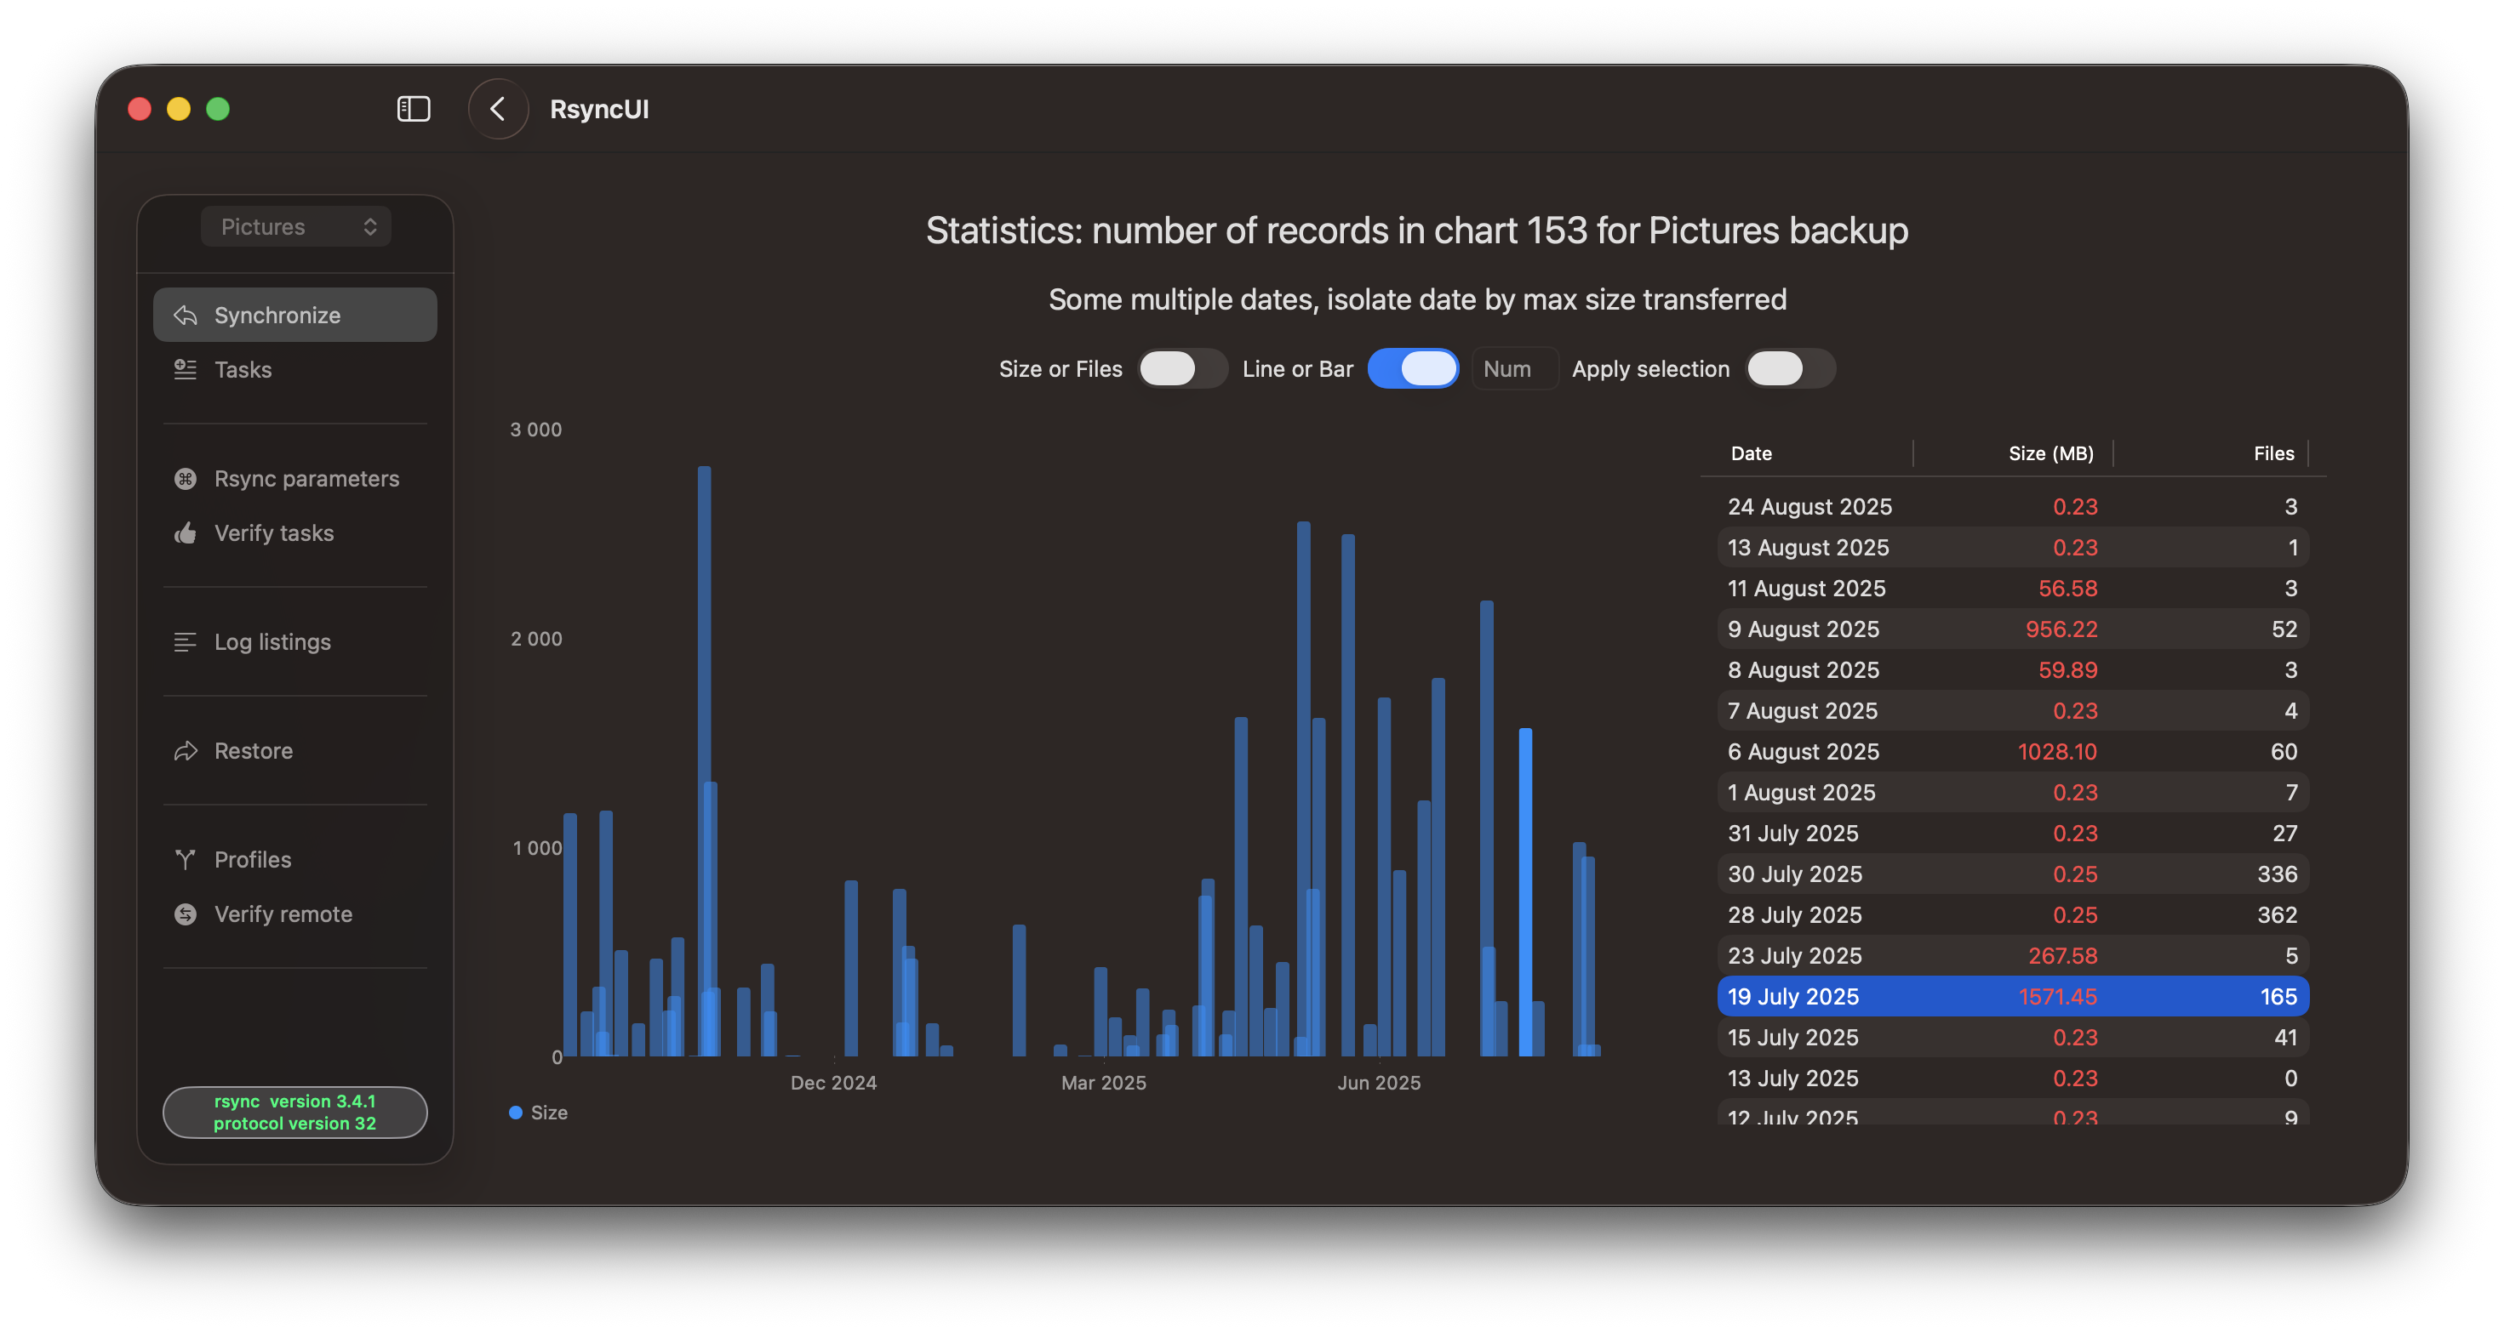
Task: Click the Rsync parameters command icon
Action: point(185,478)
